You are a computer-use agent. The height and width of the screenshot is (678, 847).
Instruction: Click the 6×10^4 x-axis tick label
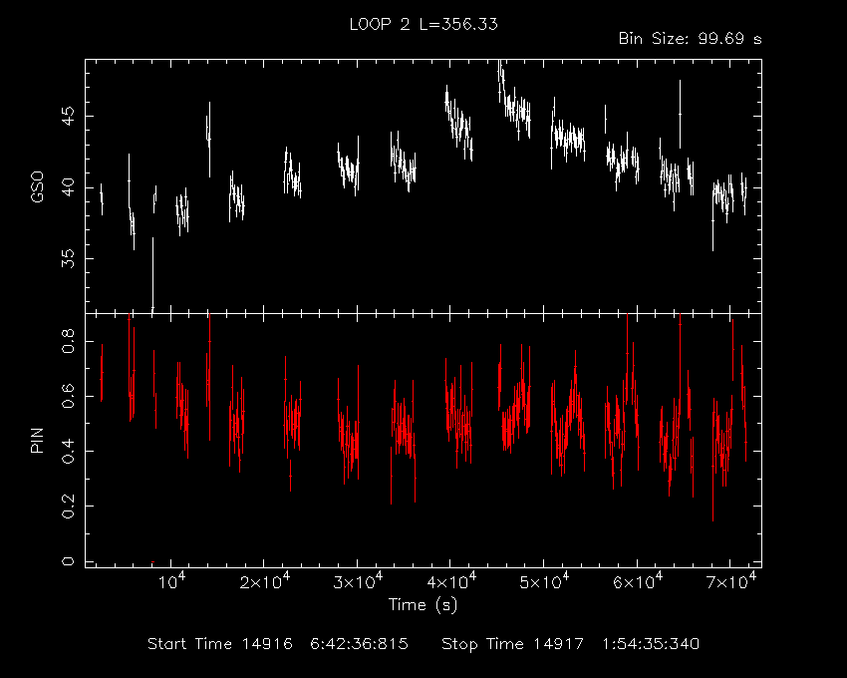tap(638, 581)
